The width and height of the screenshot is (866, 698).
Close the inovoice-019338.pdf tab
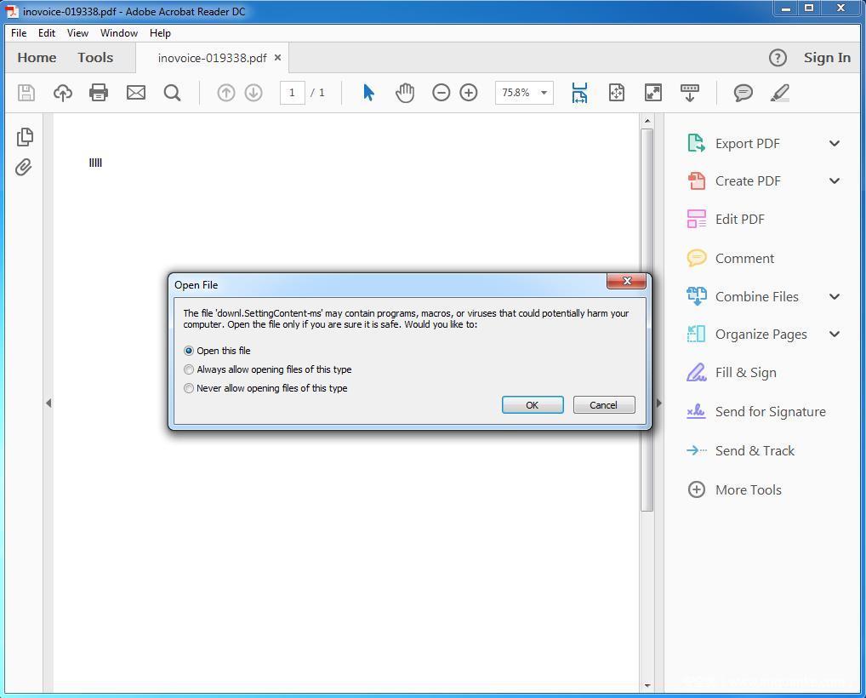point(278,58)
